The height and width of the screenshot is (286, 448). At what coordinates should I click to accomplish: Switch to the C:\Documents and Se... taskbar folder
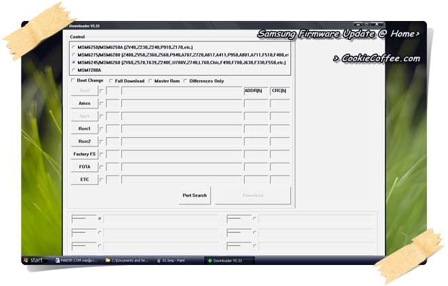click(127, 260)
